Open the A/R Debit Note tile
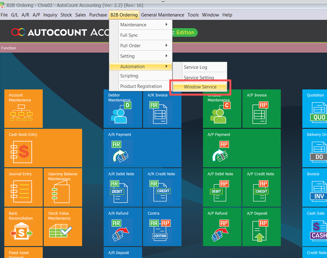The width and height of the screenshot is (327, 258). (123, 188)
